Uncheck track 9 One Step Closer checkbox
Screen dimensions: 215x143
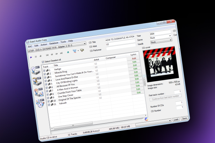tap(48, 98)
